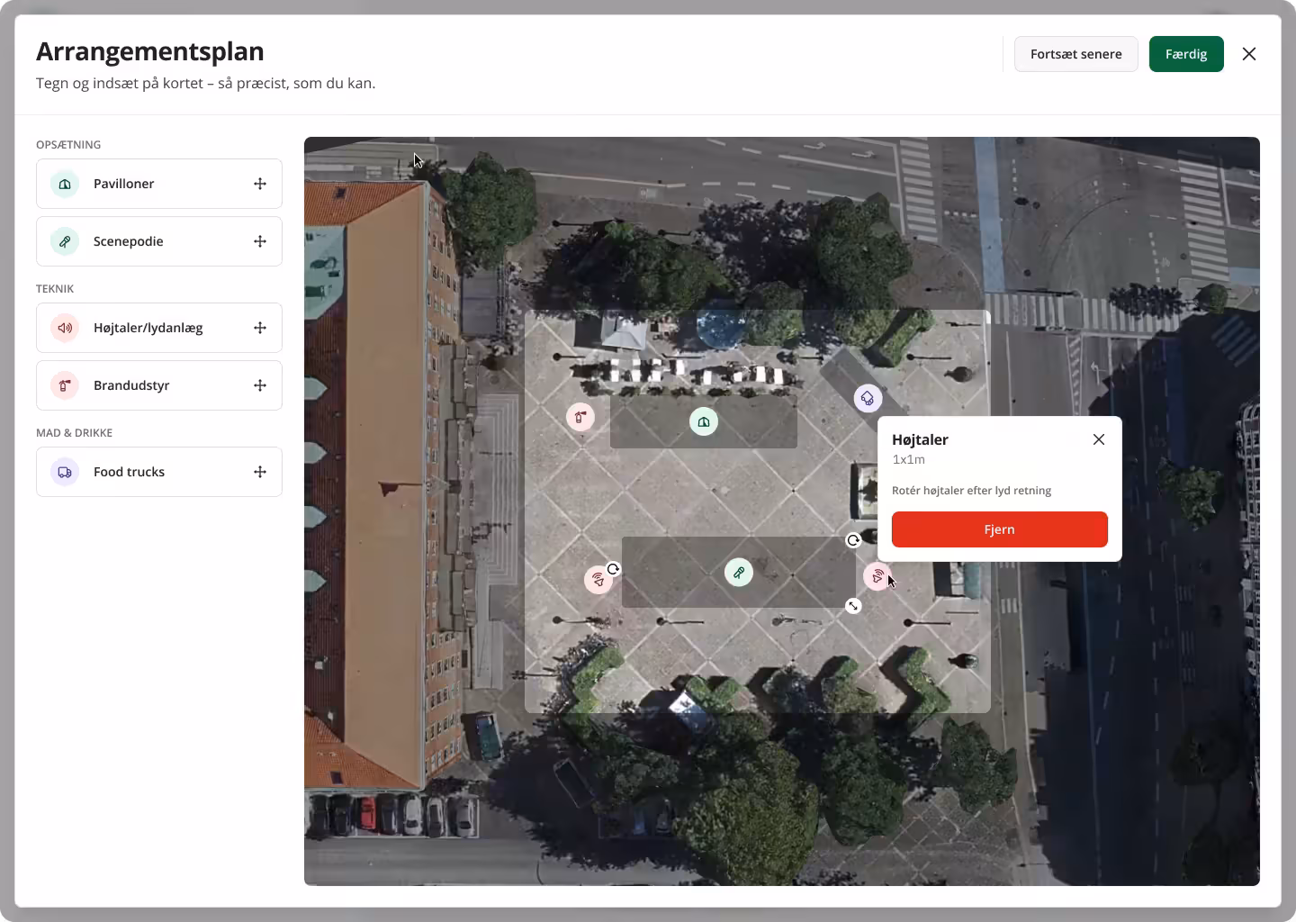
Task: Select the green pavilion marker on the map
Action: tap(704, 421)
